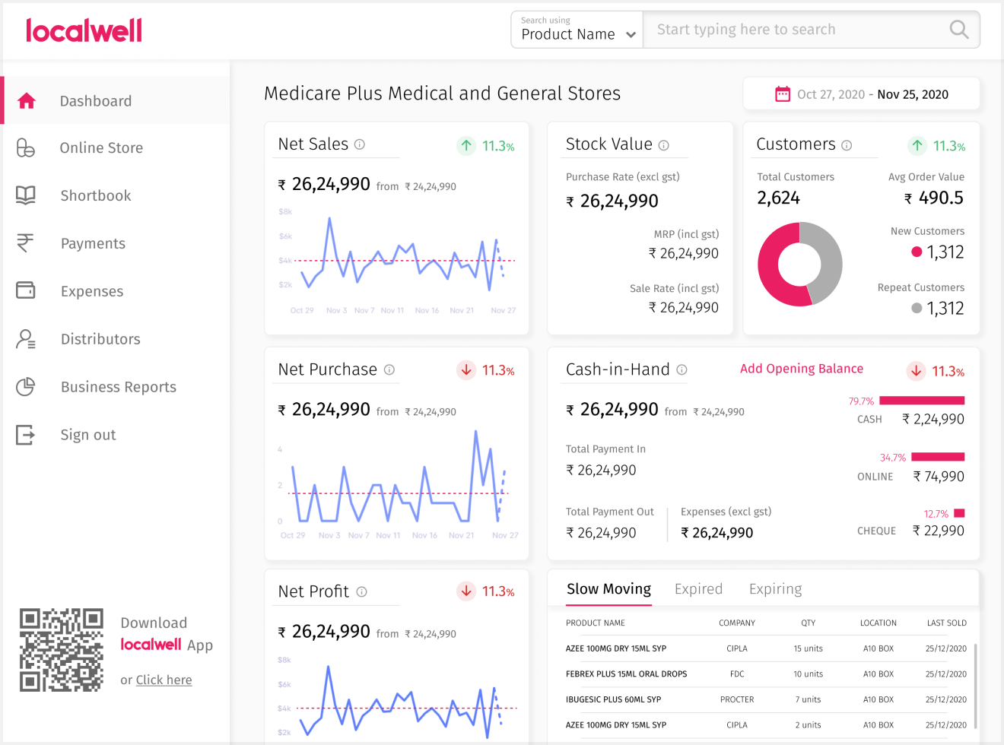The image size is (1004, 745).
Task: Click the magnifying glass search icon
Action: coord(958,30)
